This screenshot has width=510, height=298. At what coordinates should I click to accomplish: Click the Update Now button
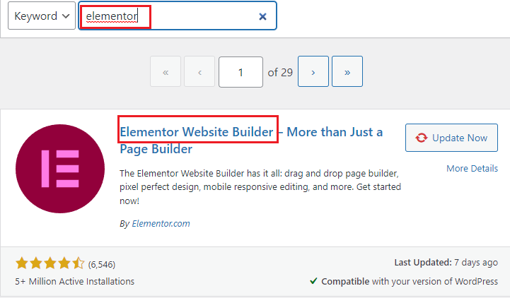point(451,138)
